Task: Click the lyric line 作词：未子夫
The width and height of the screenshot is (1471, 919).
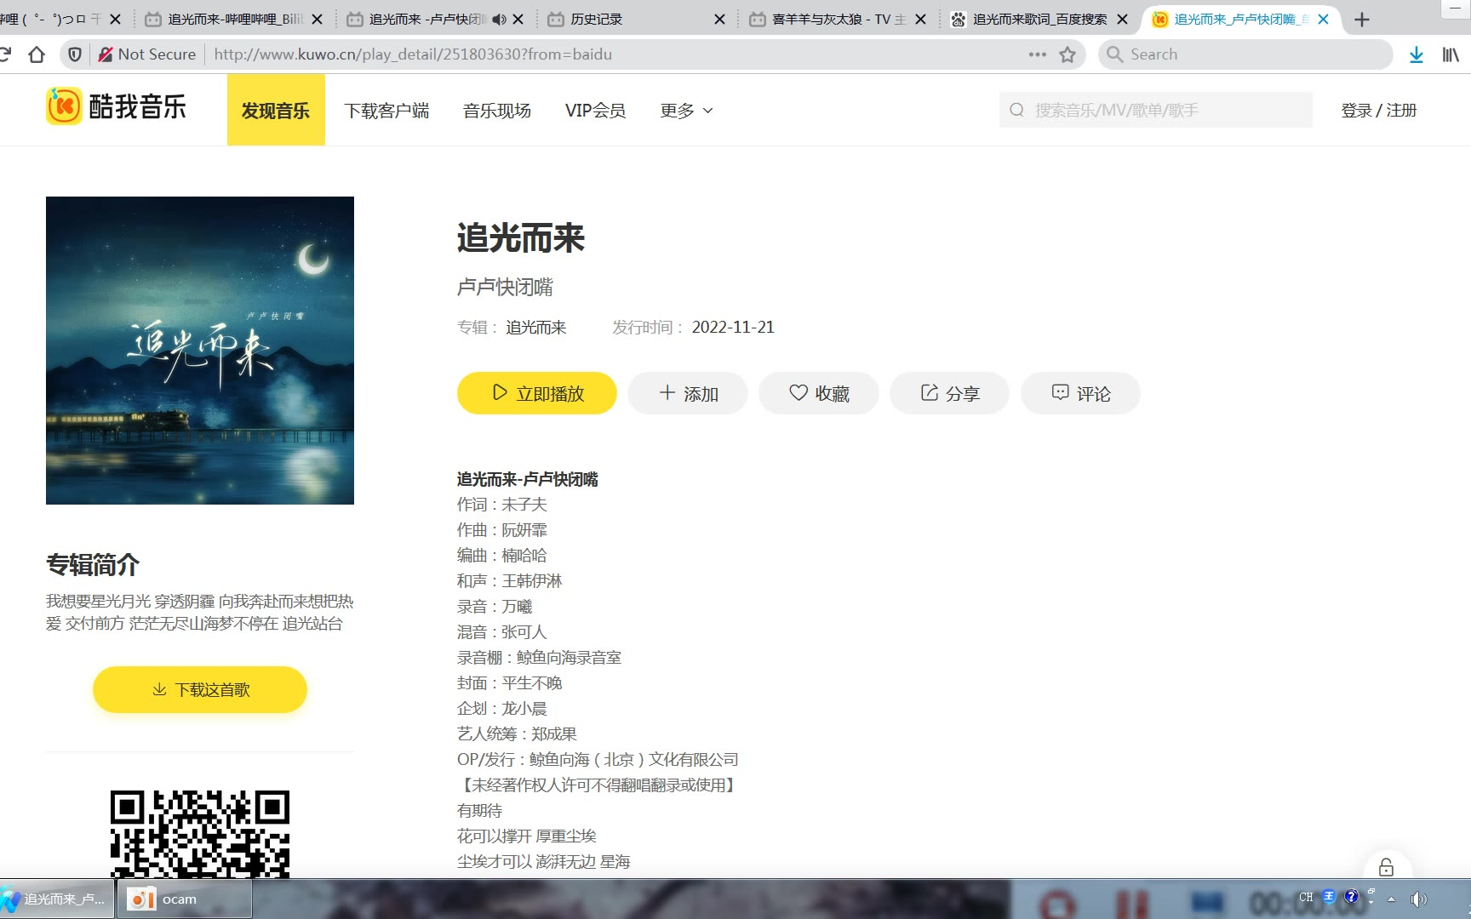Action: (502, 505)
